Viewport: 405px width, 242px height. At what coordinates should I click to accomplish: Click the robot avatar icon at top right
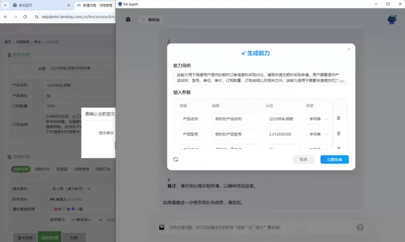(392, 20)
